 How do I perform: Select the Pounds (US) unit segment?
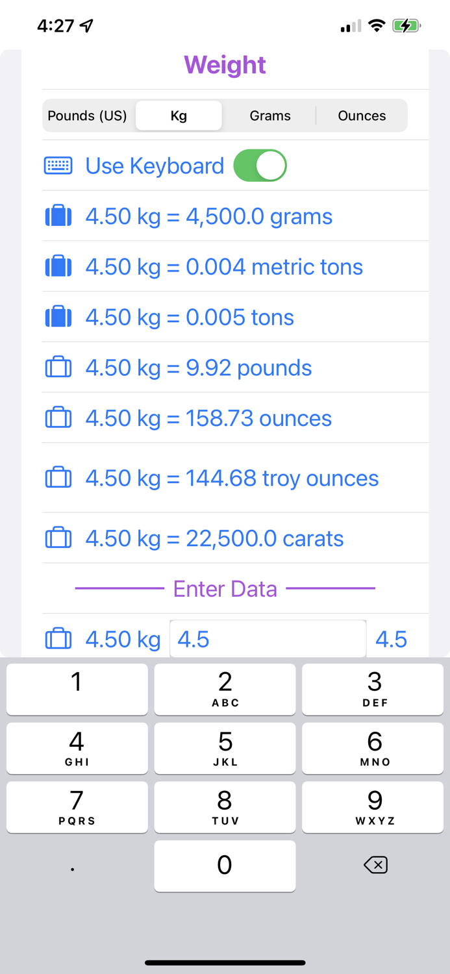pyautogui.click(x=87, y=116)
